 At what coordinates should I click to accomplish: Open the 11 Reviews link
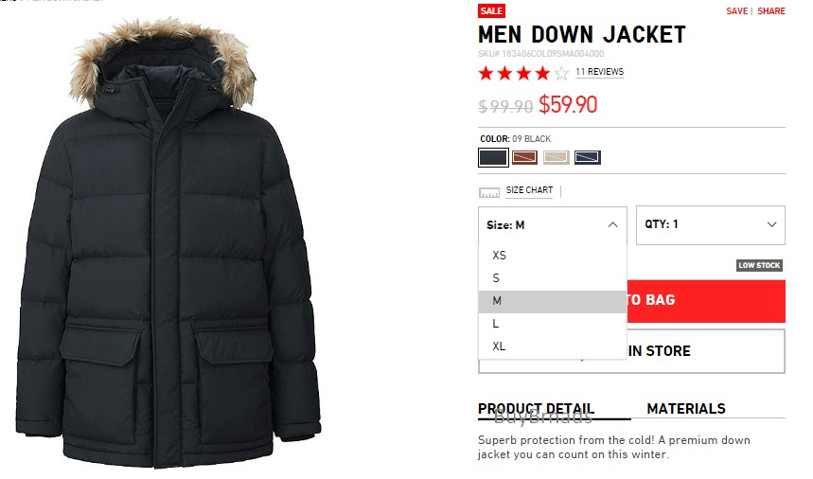click(599, 72)
